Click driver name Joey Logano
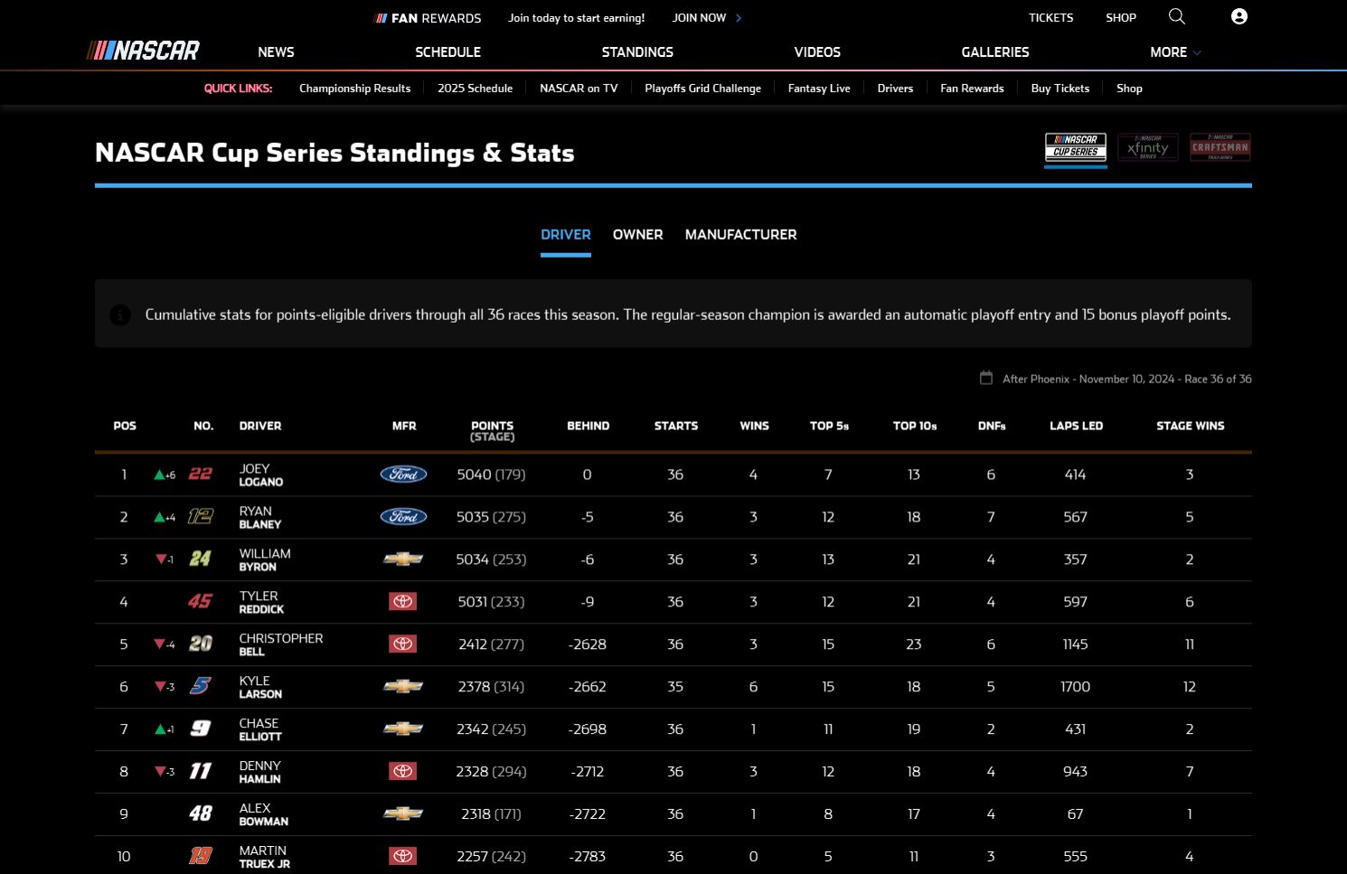The image size is (1347, 874). tap(261, 475)
